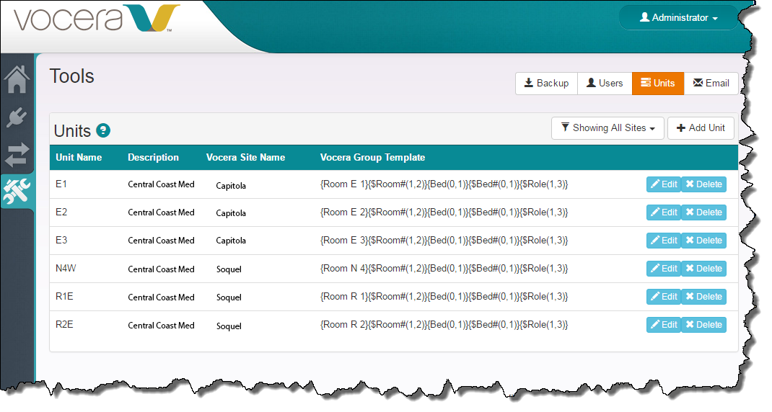The image size is (772, 412).
Task: Edit the R2E unit
Action: (x=664, y=325)
